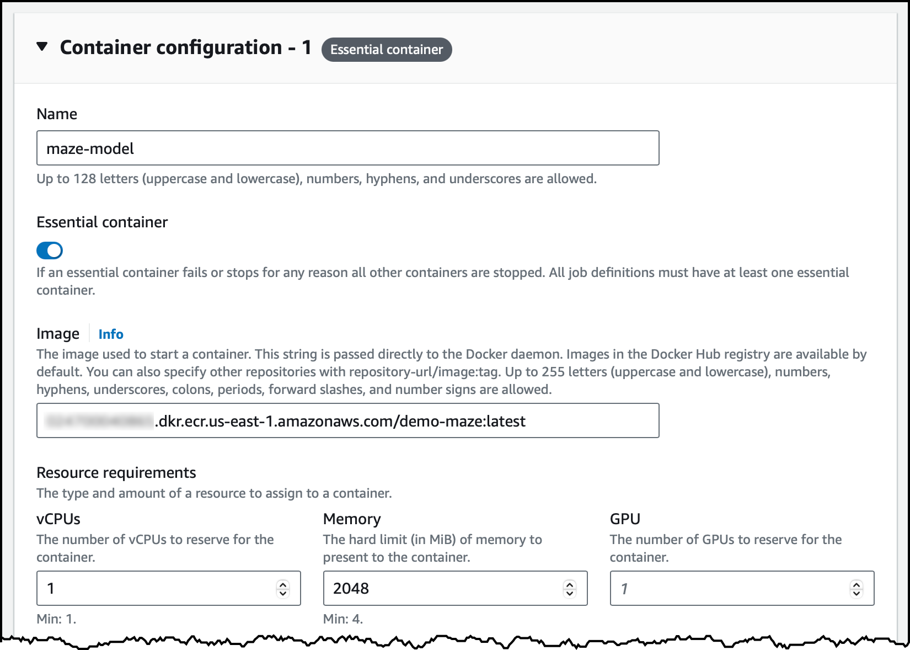Collapse the Container configuration - 1 section
This screenshot has height=650, width=910.
point(42,47)
